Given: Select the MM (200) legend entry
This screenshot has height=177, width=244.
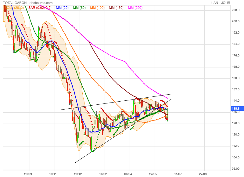Looking at the screenshot, I should (x=135, y=8).
